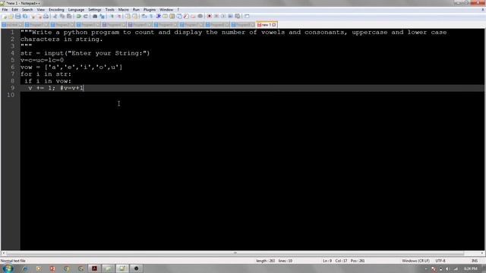Click the Paste toolbar icon
The width and height of the screenshot is (486, 273).
coord(69,16)
